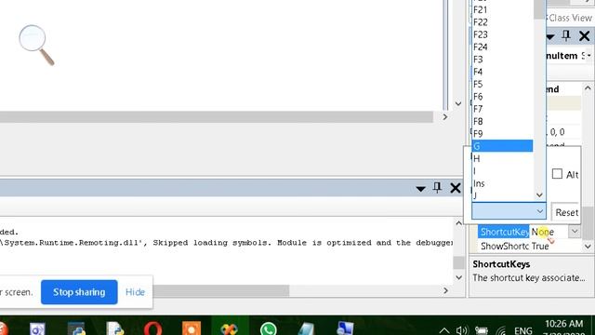
Task: Select F22 in the key list
Action: tap(502, 22)
